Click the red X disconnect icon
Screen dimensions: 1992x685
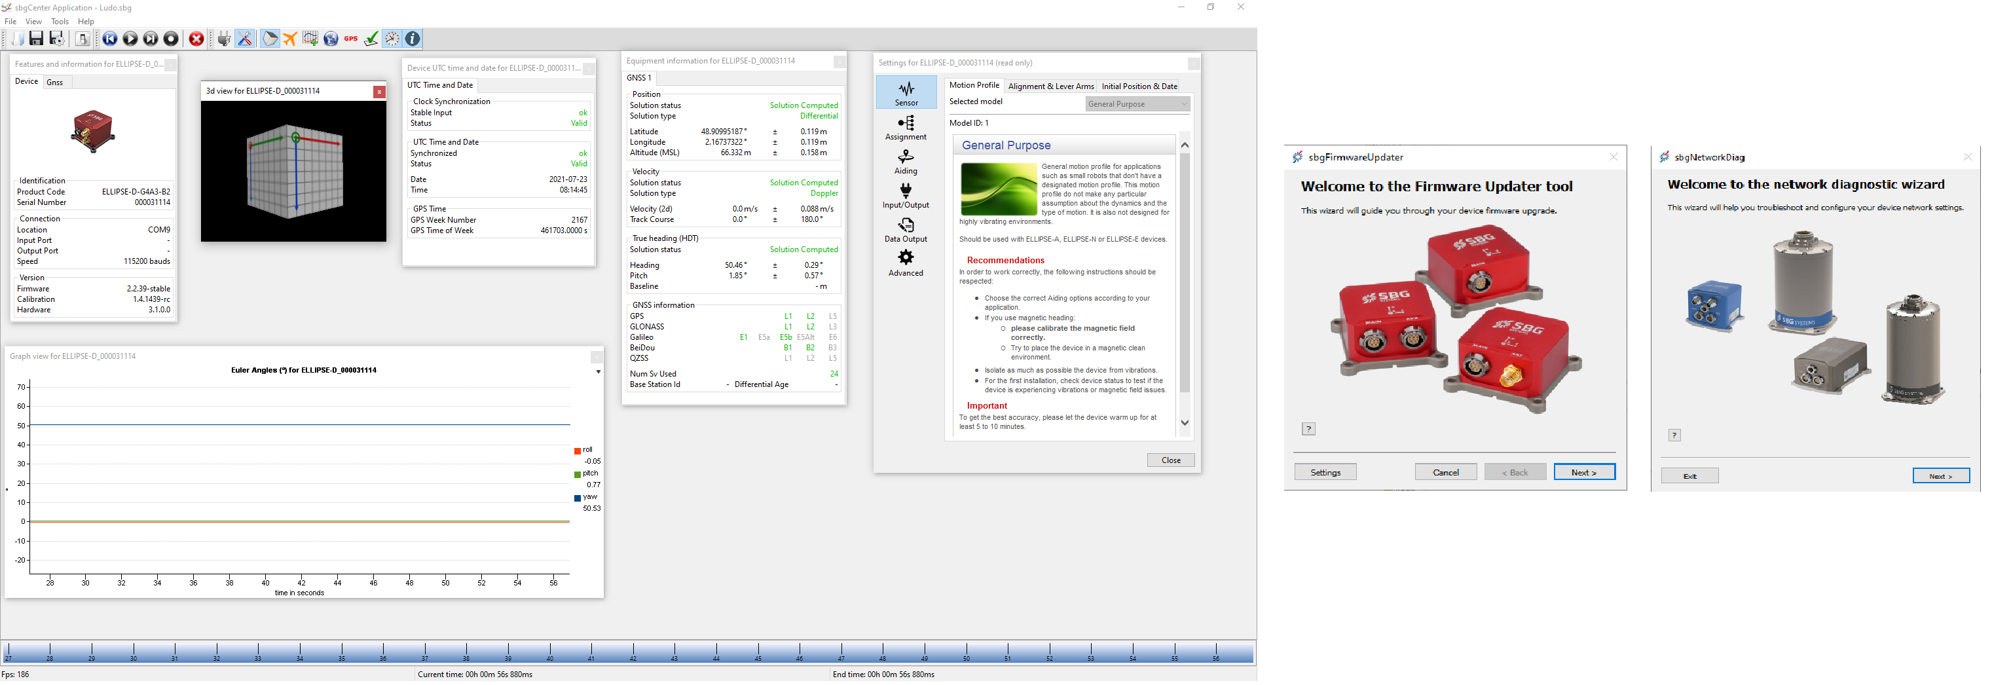click(x=196, y=39)
